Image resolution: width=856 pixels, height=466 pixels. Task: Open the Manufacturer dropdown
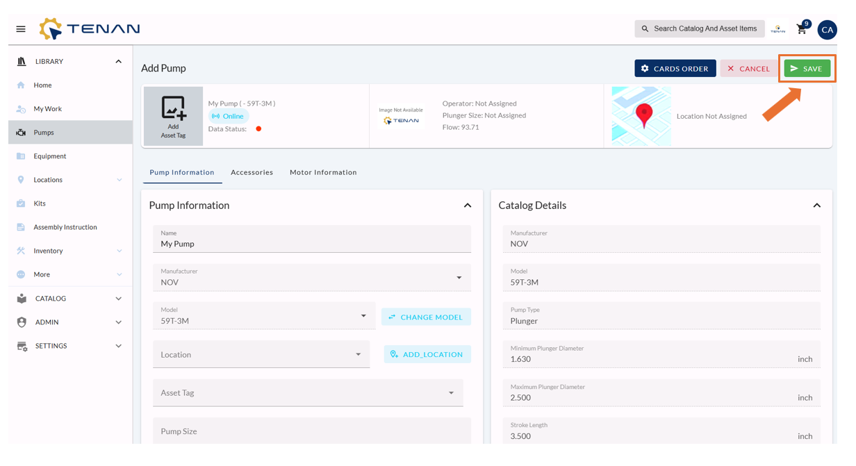tap(311, 278)
